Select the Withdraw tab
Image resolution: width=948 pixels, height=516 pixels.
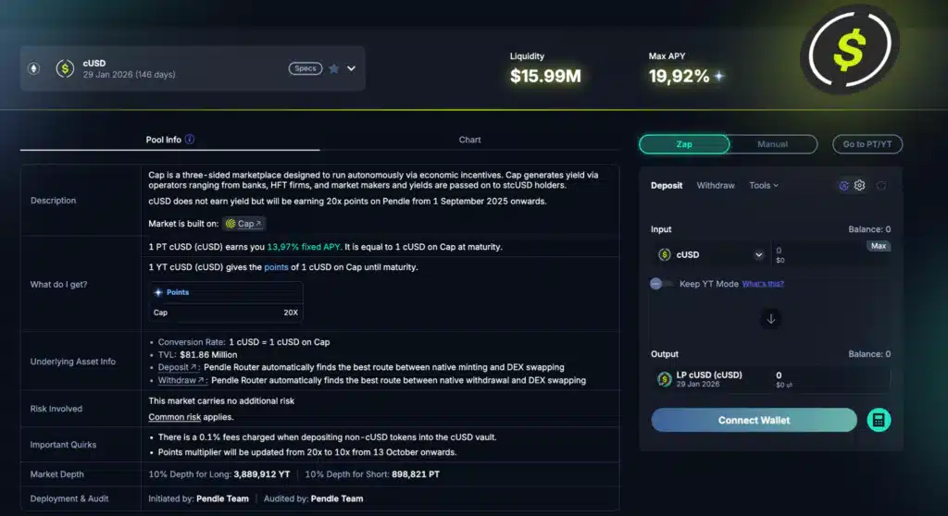pos(716,185)
